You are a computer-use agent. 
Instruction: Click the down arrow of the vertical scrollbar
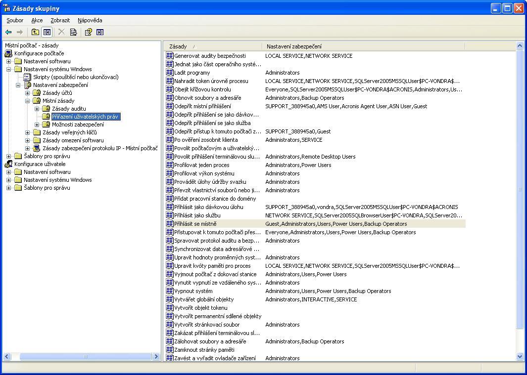click(x=520, y=356)
